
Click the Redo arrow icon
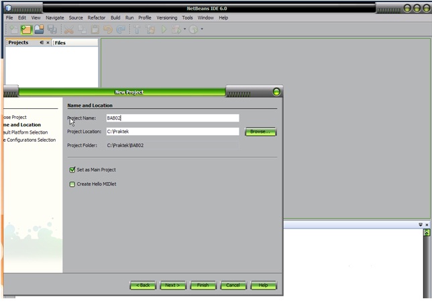click(121, 30)
